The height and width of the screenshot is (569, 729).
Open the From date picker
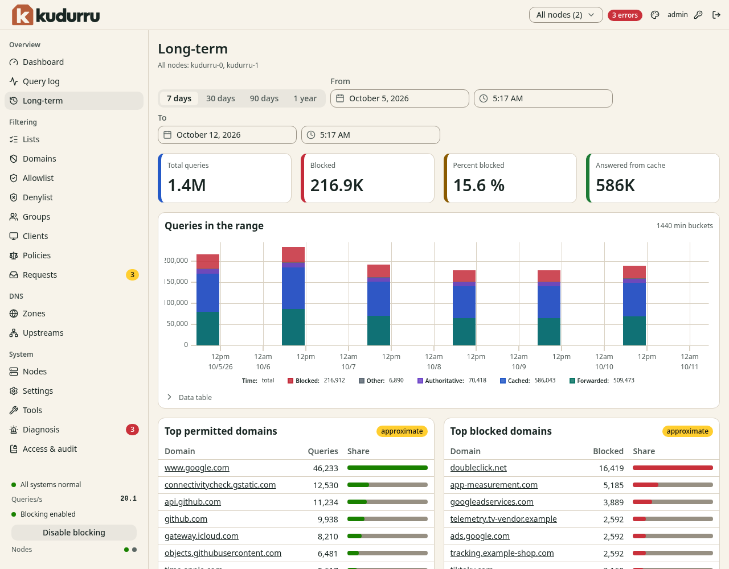click(400, 98)
